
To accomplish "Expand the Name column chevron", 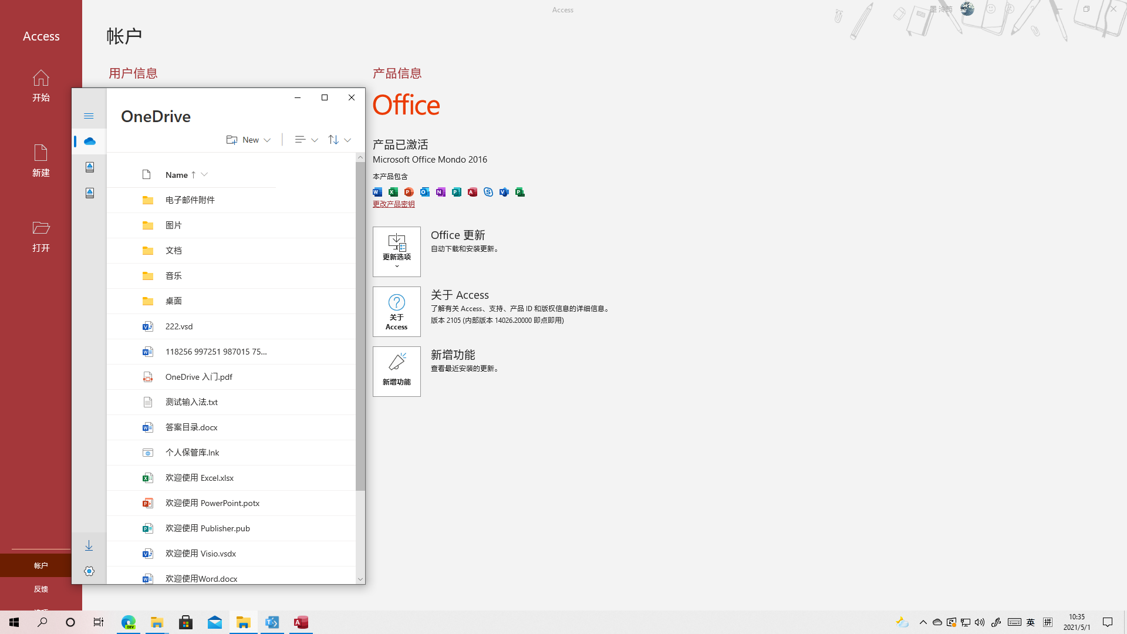I will coord(204,175).
